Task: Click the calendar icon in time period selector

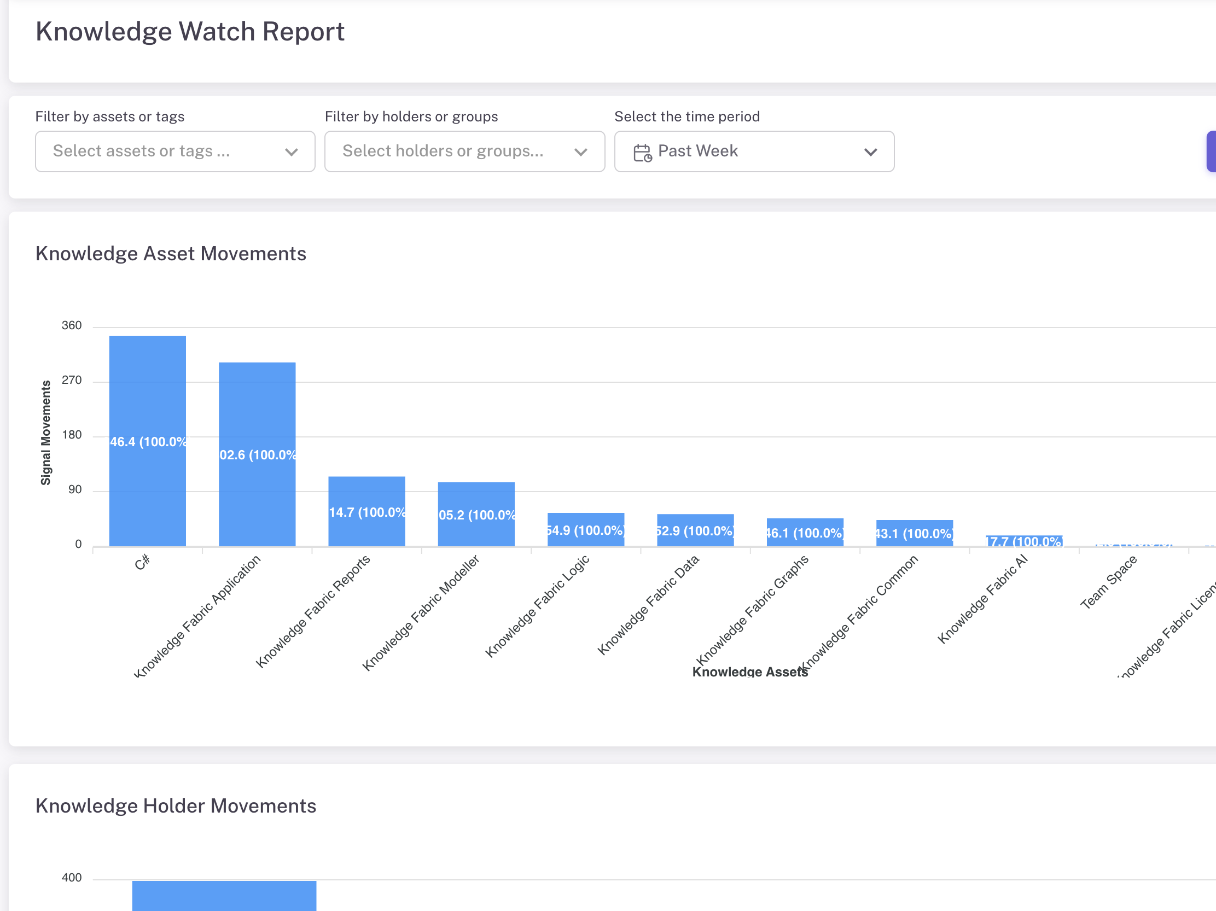Action: click(x=642, y=152)
